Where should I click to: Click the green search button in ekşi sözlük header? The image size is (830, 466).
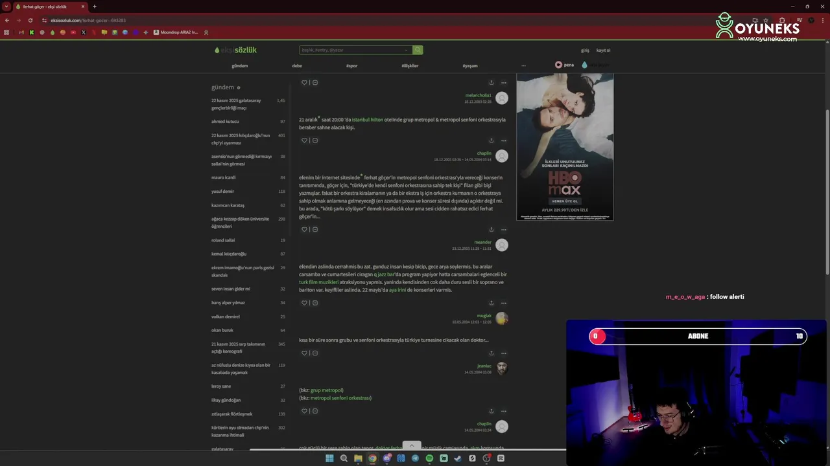point(418,50)
